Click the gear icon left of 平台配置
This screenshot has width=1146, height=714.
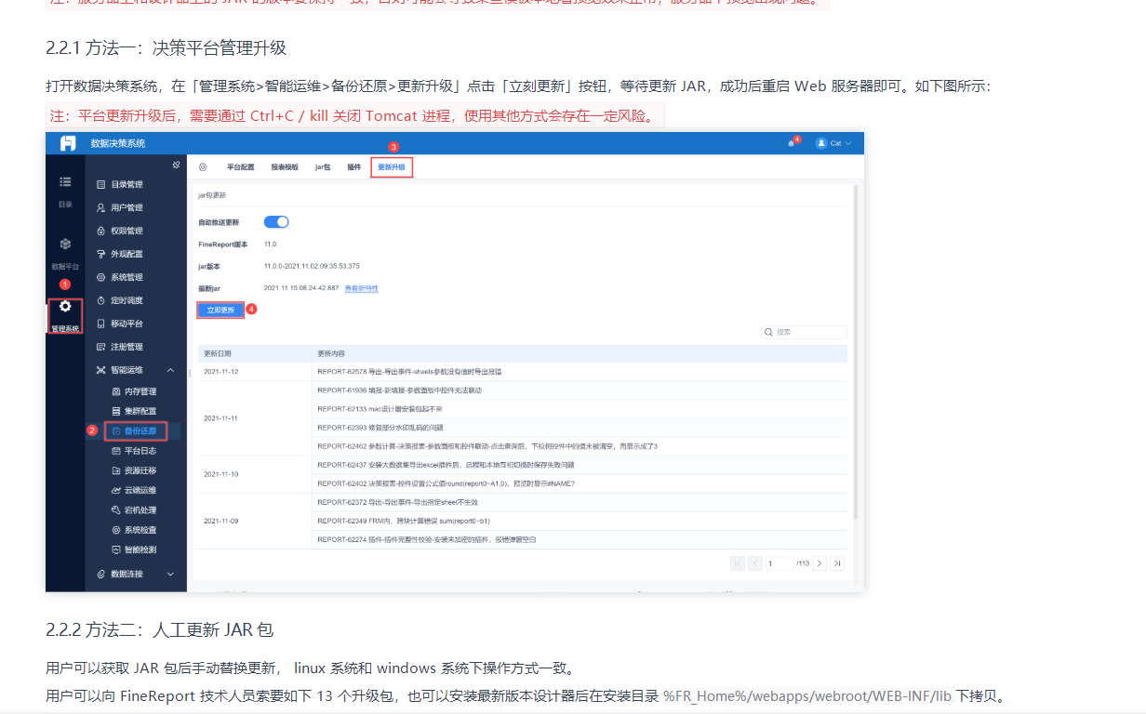point(202,167)
